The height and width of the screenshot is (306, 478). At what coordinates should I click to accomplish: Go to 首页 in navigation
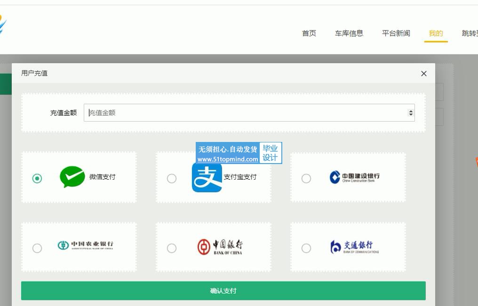click(x=309, y=33)
